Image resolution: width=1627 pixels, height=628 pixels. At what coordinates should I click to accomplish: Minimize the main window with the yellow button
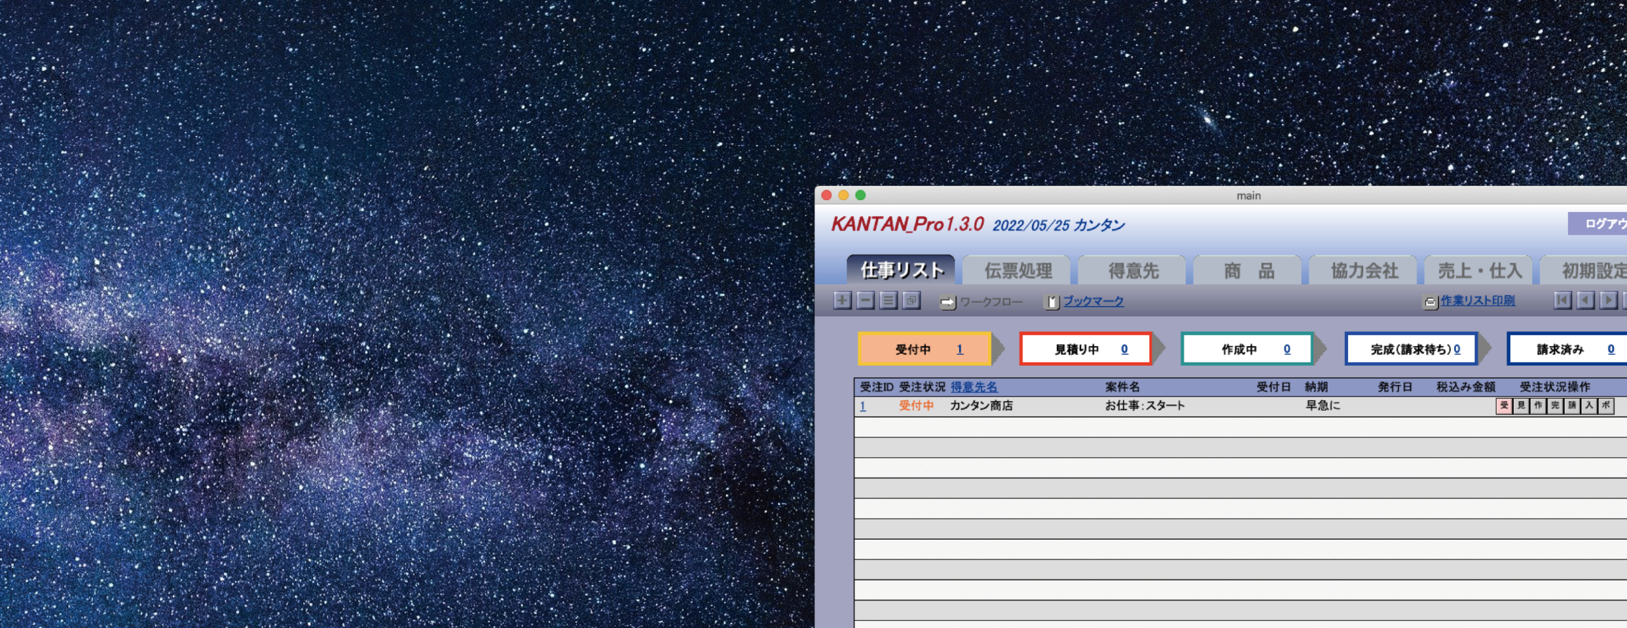click(x=843, y=196)
